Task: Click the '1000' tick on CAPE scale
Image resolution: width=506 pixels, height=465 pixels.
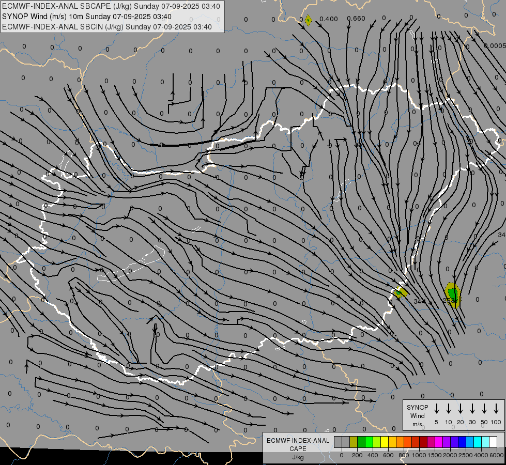Action: [x=419, y=455]
